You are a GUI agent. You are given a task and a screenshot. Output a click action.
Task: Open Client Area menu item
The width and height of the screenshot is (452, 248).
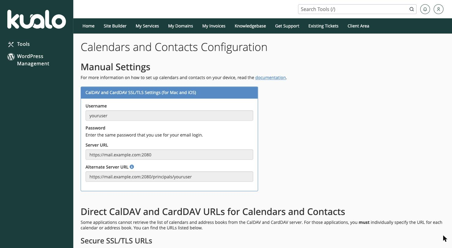coord(358,26)
